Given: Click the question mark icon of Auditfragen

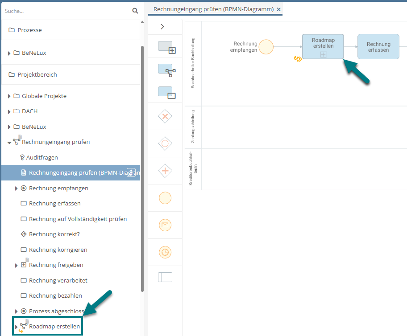Looking at the screenshot, I should (22, 157).
